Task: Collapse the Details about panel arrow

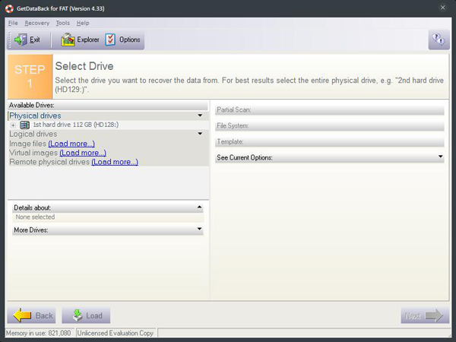Action: 199,207
